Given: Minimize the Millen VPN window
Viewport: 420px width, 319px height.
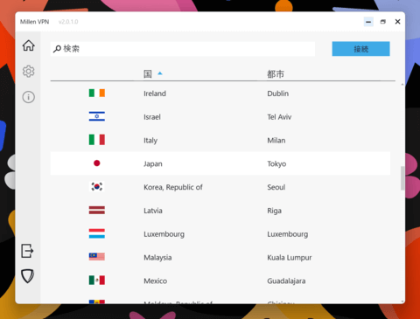Looking at the screenshot, I should click(x=368, y=22).
